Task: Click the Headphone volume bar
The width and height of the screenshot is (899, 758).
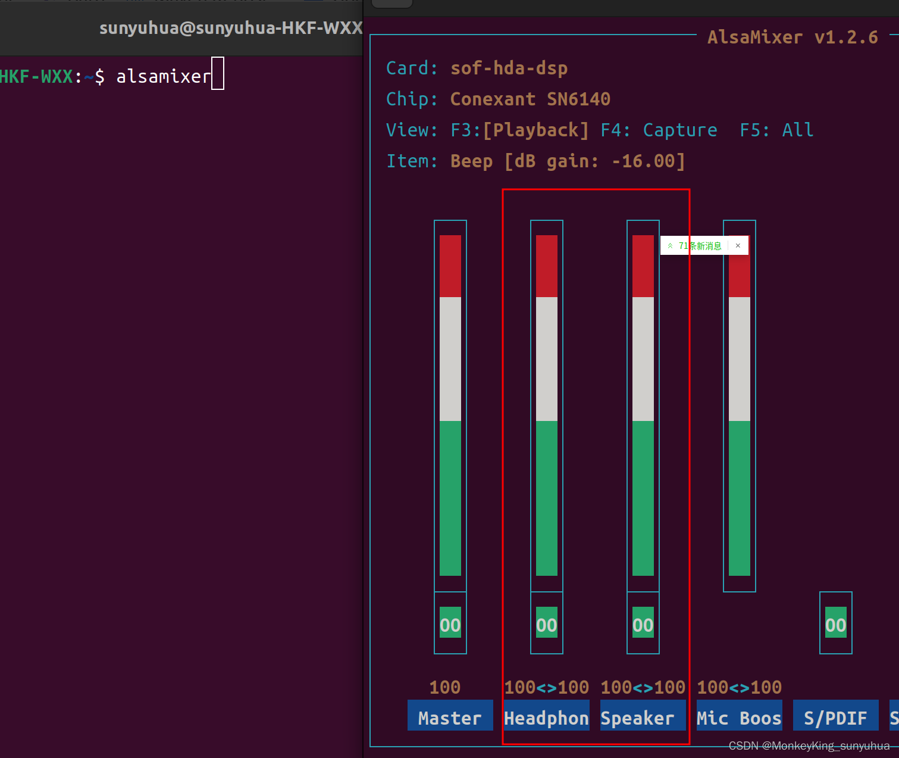Action: 547,405
